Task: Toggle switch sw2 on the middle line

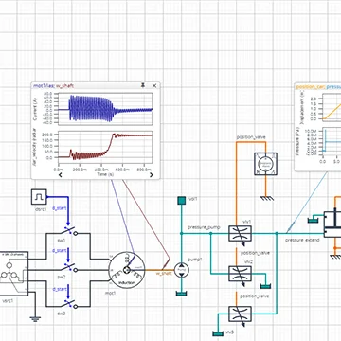Action: click(71, 268)
